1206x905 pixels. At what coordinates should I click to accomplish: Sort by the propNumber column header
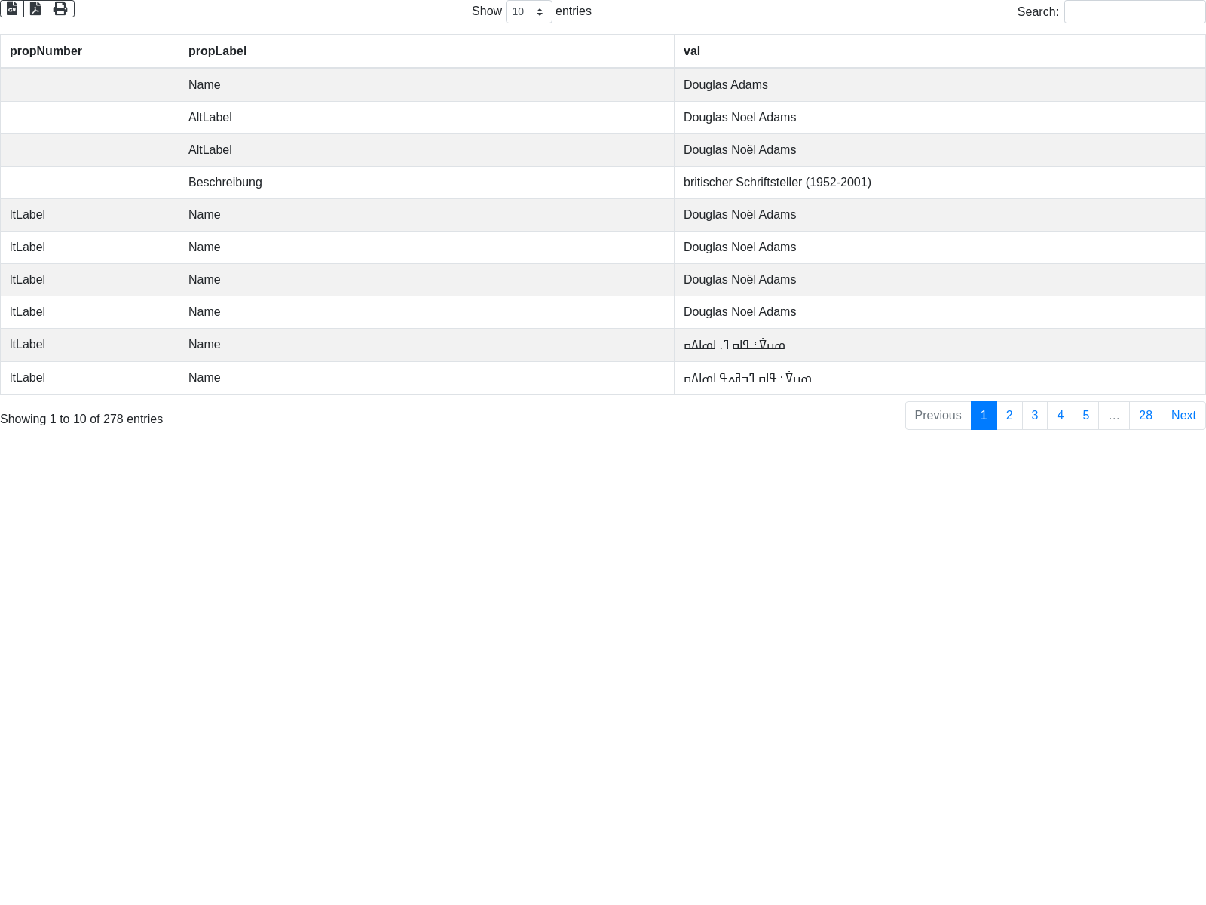[46, 51]
